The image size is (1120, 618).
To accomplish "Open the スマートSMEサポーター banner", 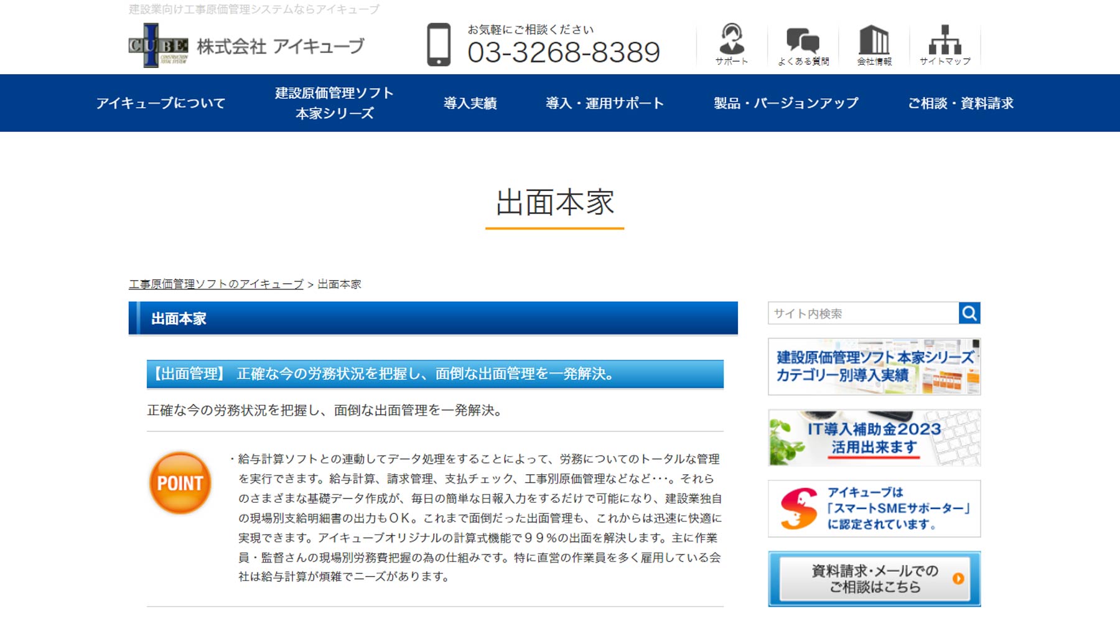I will point(874,508).
